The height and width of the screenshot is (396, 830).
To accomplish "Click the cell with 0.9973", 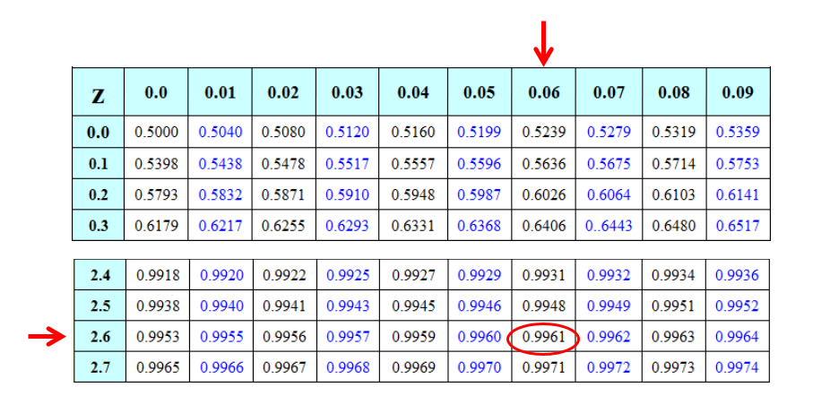I will pyautogui.click(x=674, y=367).
